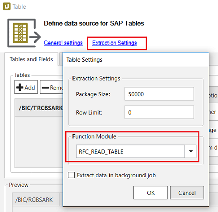Click Add table button
Screen dimensions: 218x212
tap(26, 87)
